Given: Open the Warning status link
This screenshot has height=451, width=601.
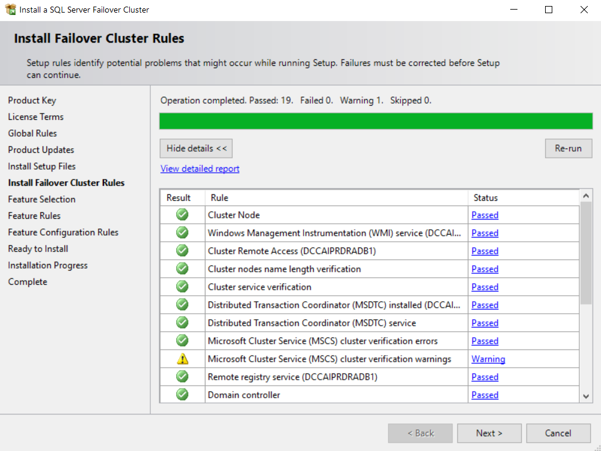Looking at the screenshot, I should (488, 359).
